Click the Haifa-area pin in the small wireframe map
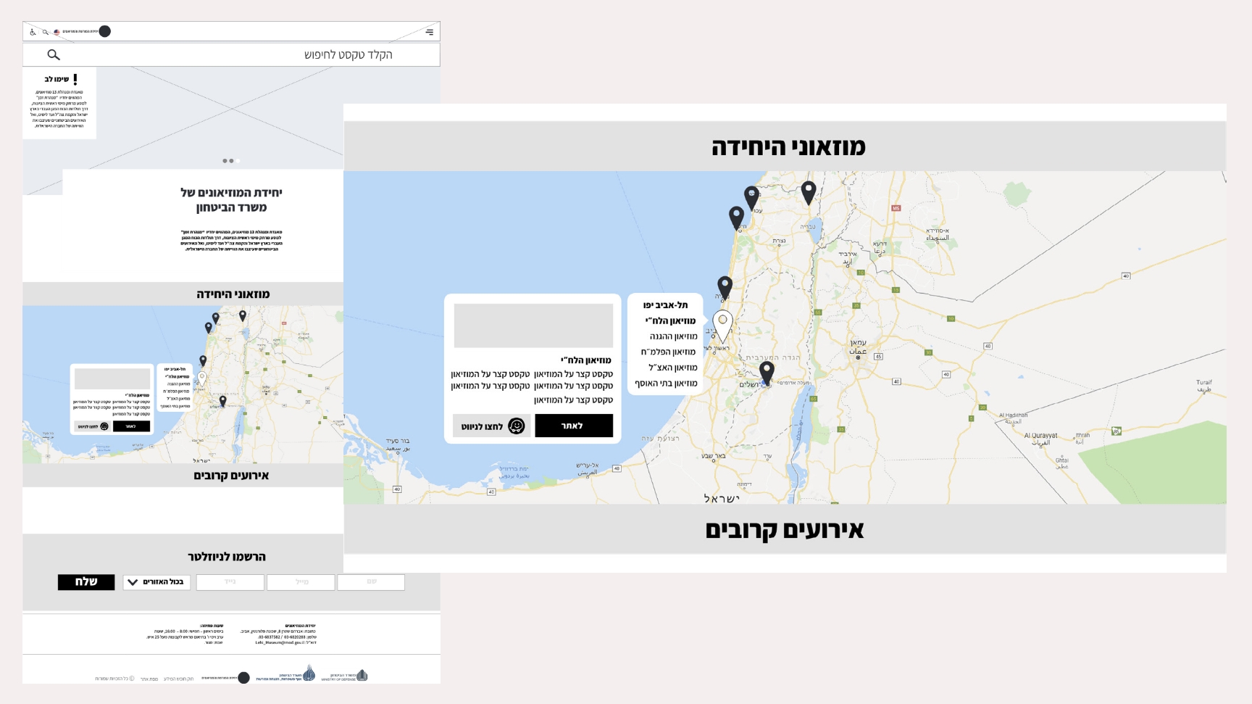The width and height of the screenshot is (1252, 704). (x=209, y=328)
